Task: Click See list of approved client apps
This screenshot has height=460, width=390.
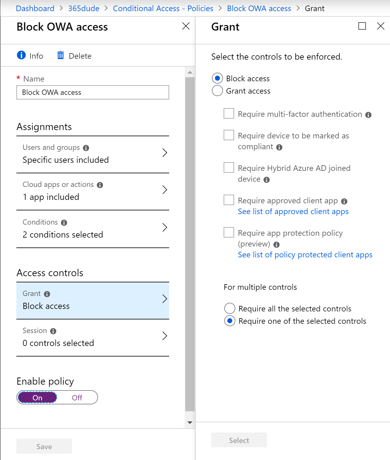Action: (x=293, y=211)
